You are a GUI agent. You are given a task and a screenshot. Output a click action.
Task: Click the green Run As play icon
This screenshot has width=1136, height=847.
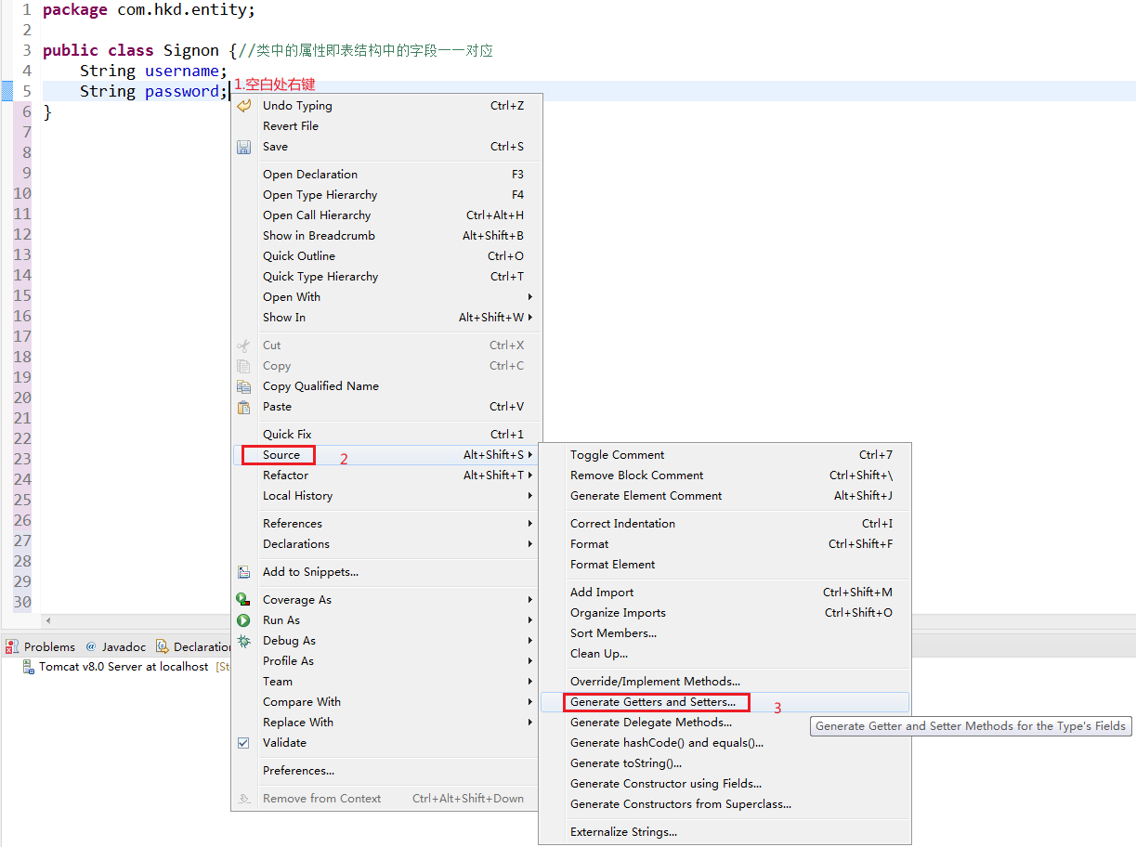click(x=244, y=619)
